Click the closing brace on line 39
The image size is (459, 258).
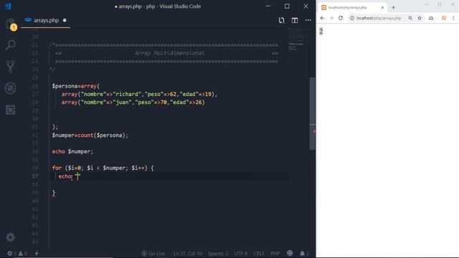[x=54, y=193]
